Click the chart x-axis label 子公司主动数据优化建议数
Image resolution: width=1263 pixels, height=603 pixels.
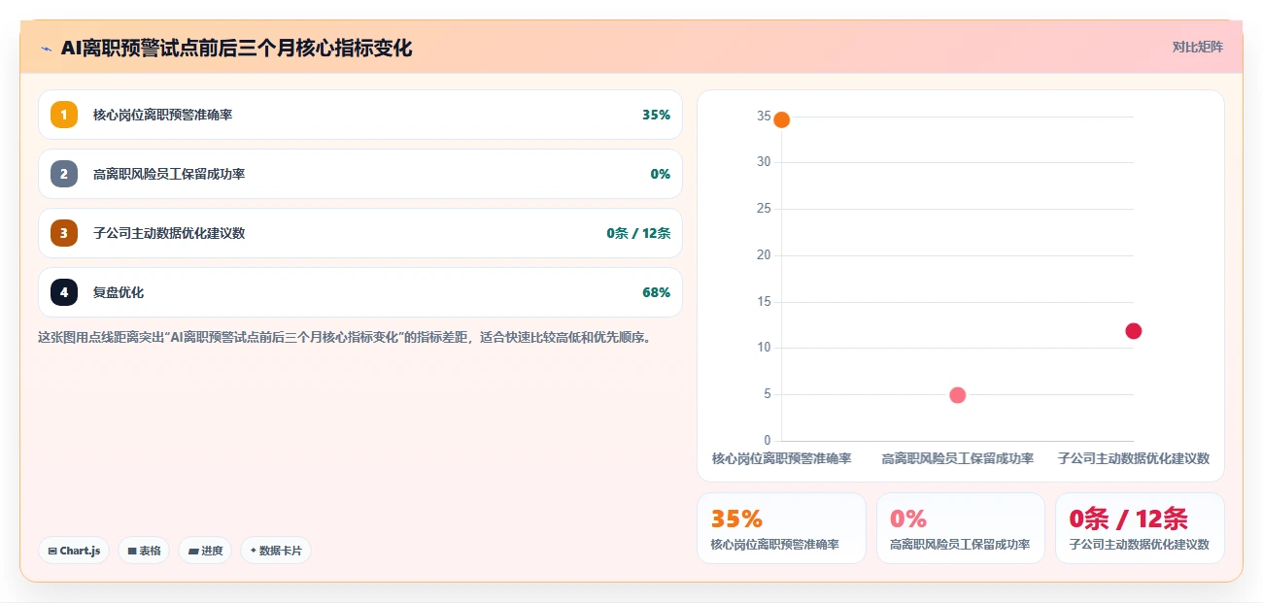click(1133, 458)
